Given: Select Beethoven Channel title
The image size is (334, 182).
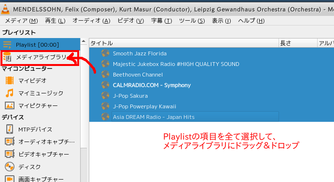Looking at the screenshot, I should [x=138, y=75].
